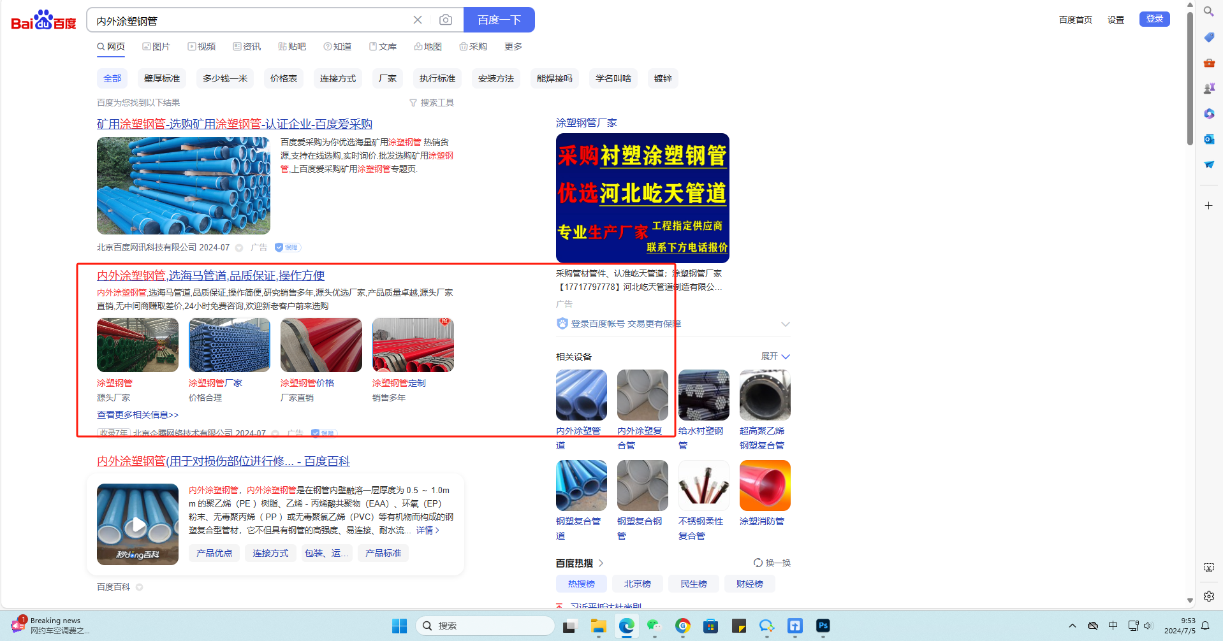Open the 矿用涂塑钢管 百度爱采购 result link
Screen dimensions: 1223x641
click(235, 124)
